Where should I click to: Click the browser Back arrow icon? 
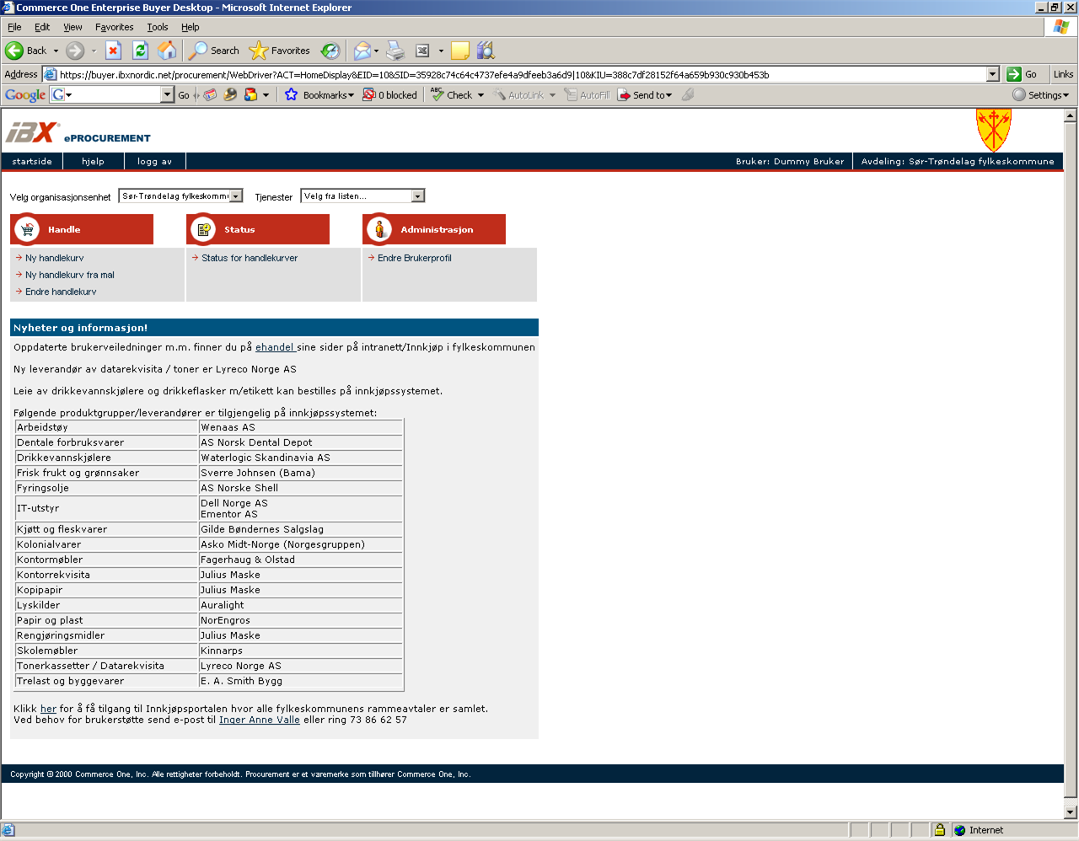[x=14, y=51]
